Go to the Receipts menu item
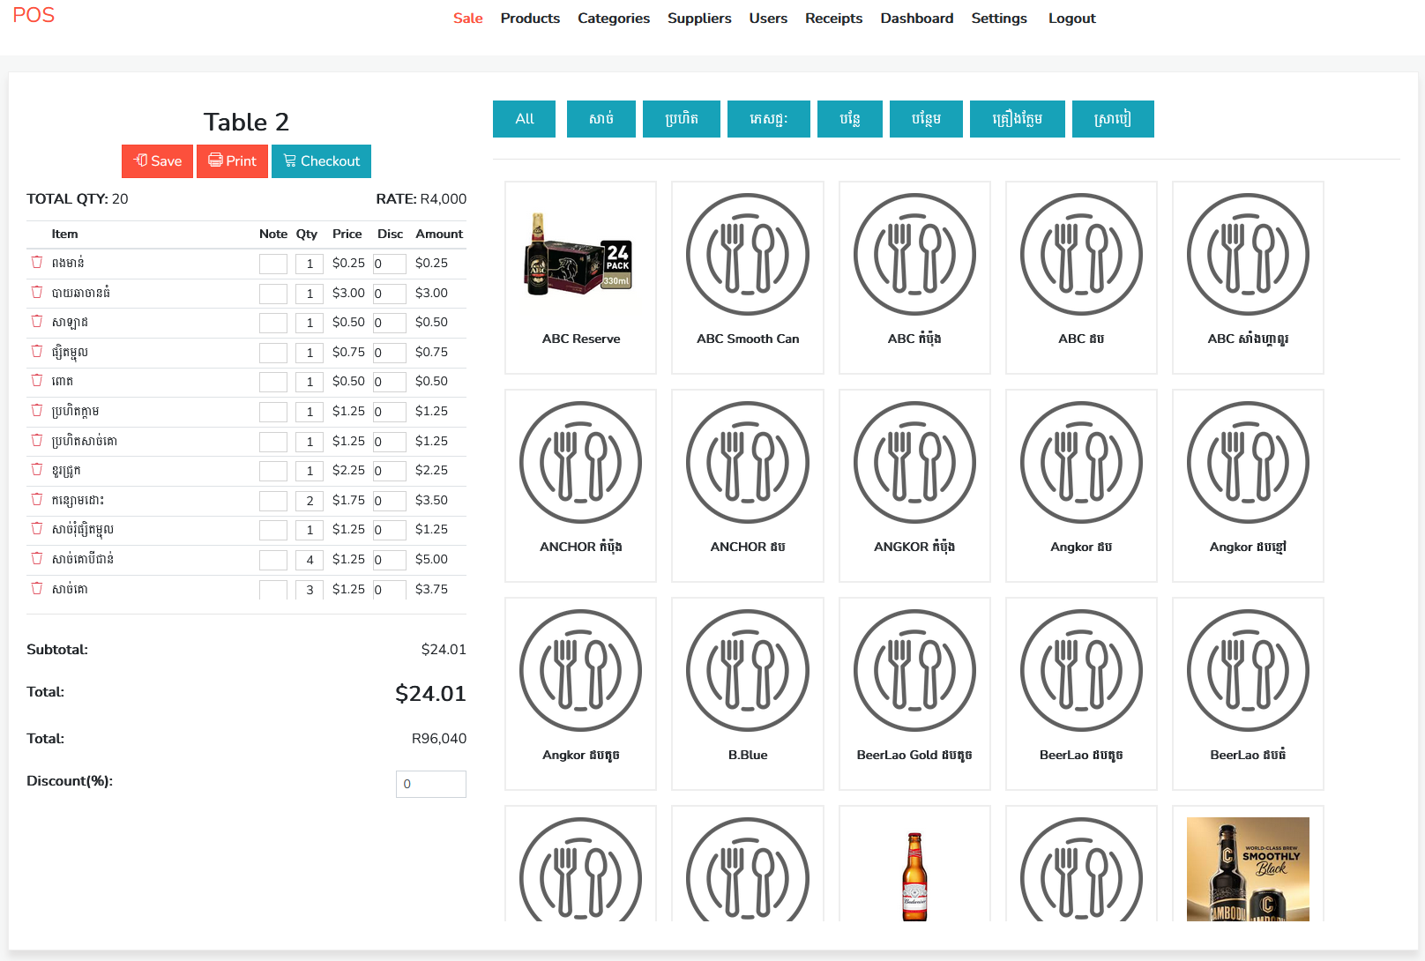Image resolution: width=1425 pixels, height=961 pixels. [833, 19]
